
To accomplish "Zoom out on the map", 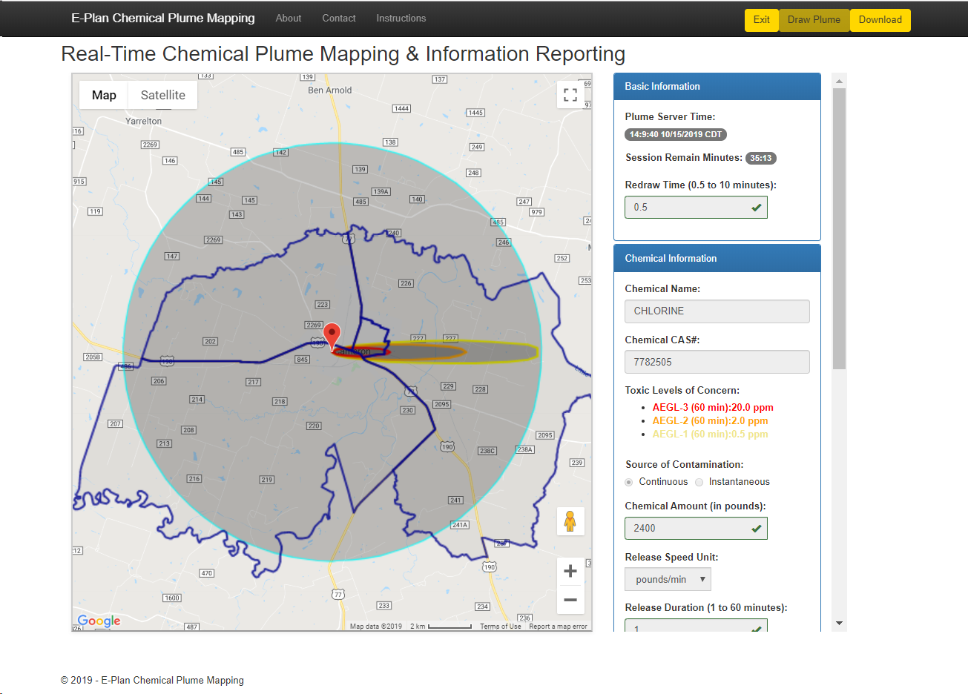I will [x=570, y=600].
